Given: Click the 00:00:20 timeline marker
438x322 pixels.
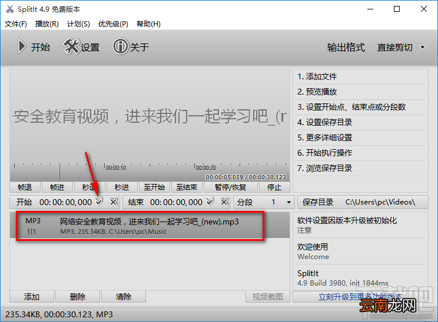Looking at the screenshot, I should click(206, 167).
